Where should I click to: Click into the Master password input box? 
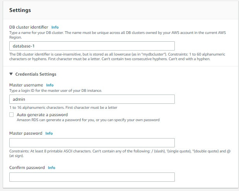click(x=92, y=142)
